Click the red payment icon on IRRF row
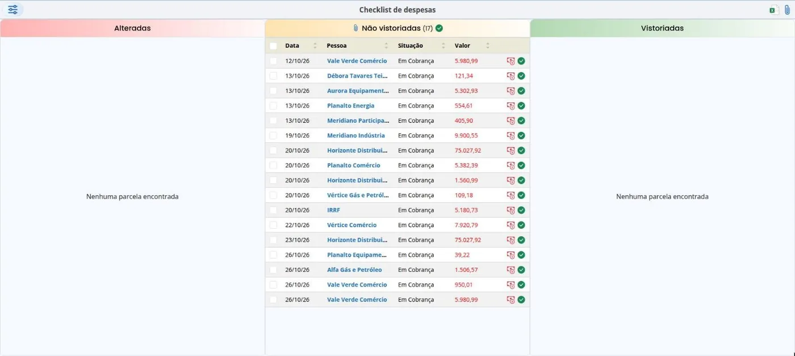The width and height of the screenshot is (795, 356). pos(511,210)
